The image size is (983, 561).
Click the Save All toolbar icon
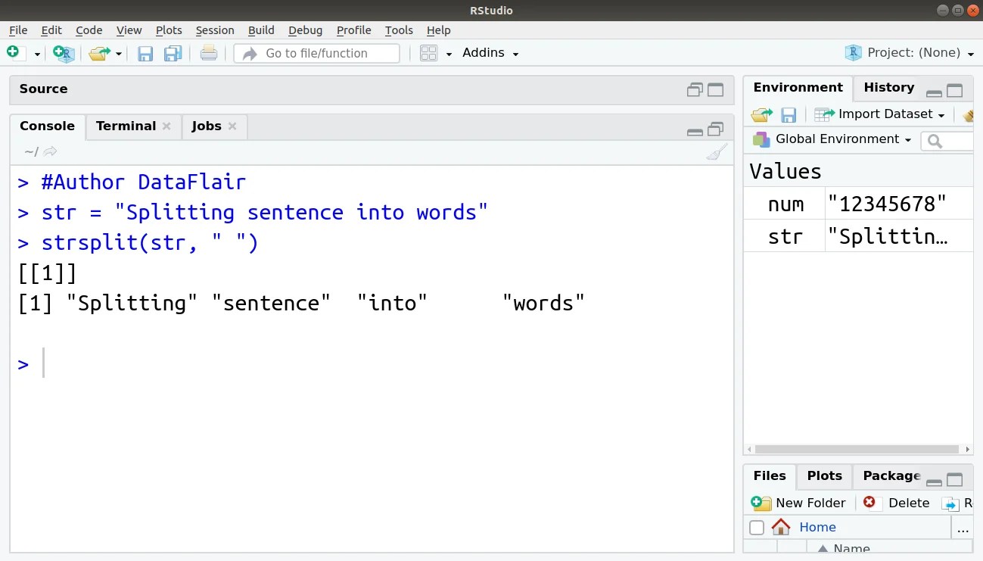pos(173,52)
